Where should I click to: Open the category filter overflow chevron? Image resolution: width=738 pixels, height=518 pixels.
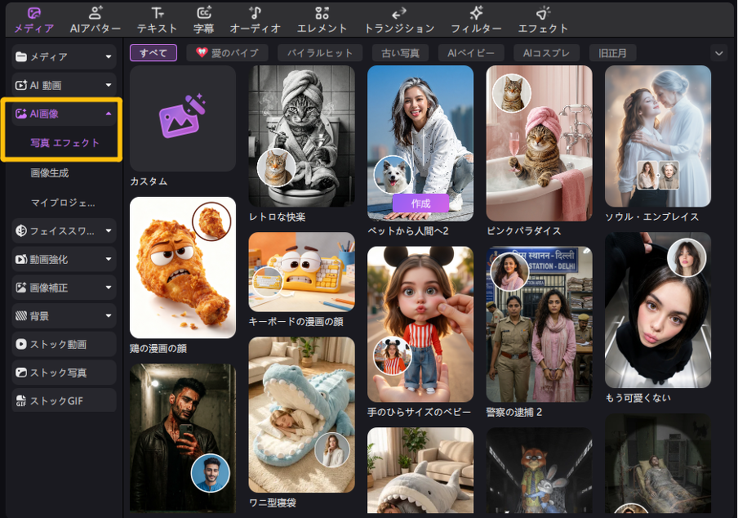pos(719,53)
